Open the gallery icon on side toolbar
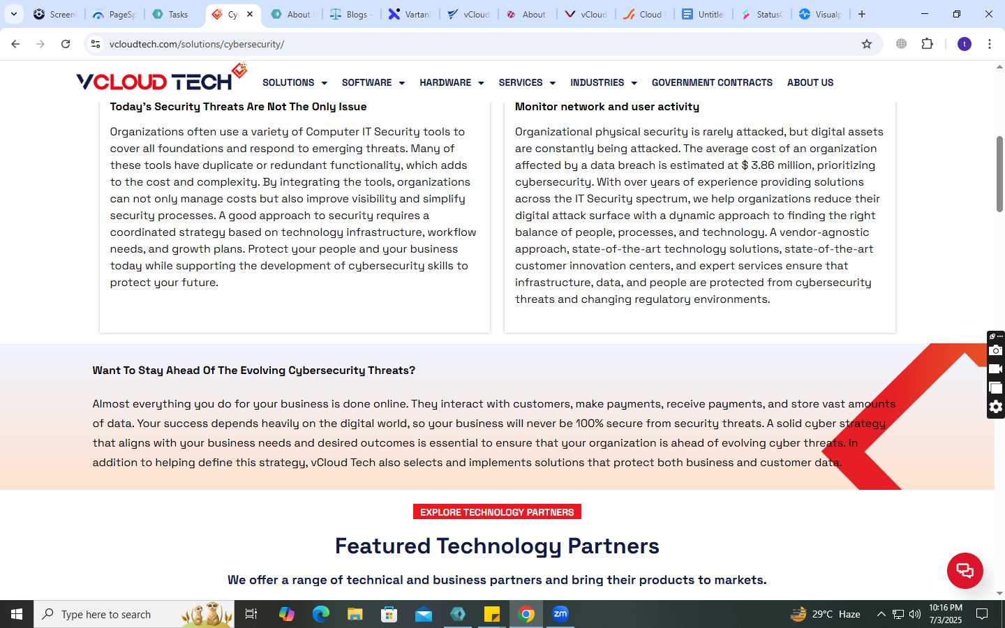 [996, 388]
